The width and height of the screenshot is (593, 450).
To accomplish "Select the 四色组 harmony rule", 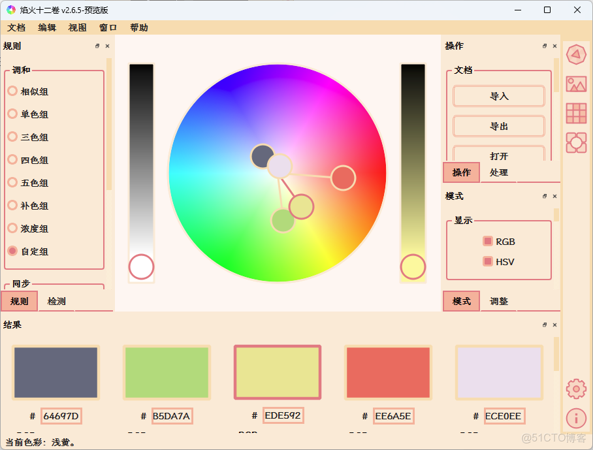I will [28, 159].
